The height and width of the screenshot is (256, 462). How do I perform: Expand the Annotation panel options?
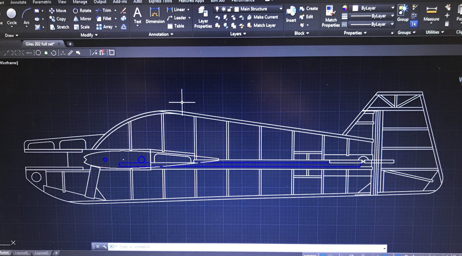point(161,34)
